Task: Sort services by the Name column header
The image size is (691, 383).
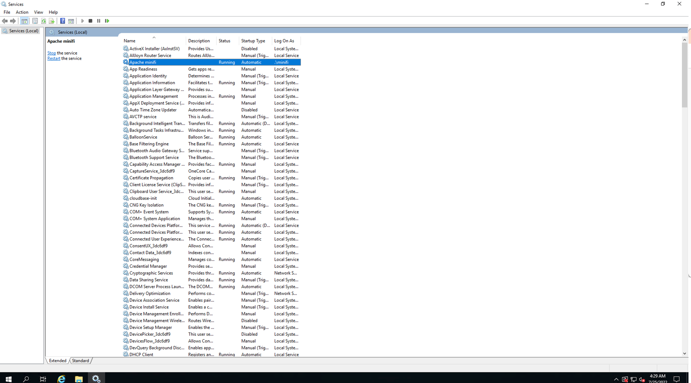Action: click(129, 41)
